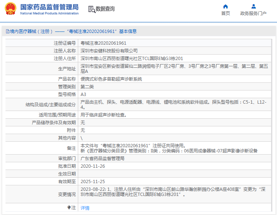Click the lightbulb icon beside 注
Screen dimensions: 277x215
coord(69,207)
